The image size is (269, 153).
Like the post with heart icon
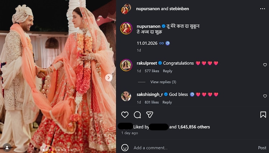tap(125, 115)
